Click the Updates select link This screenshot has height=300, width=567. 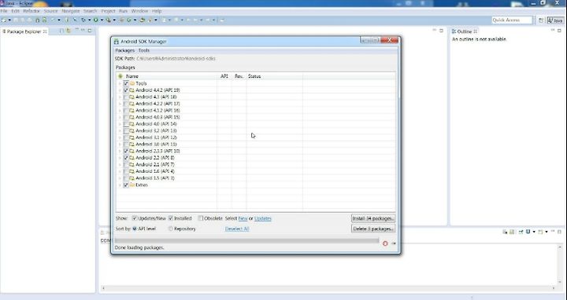pos(263,218)
